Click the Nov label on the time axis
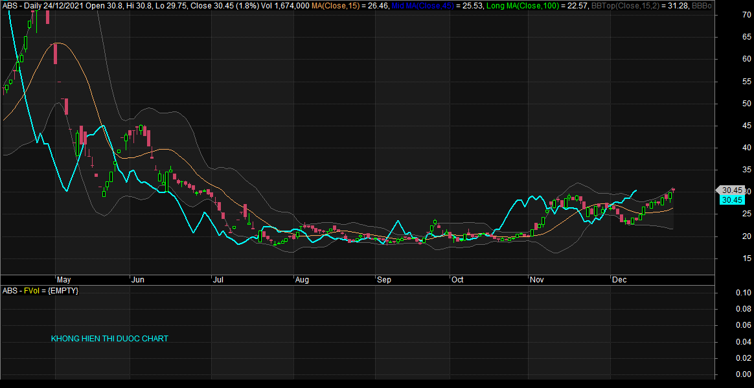754x388 pixels. (x=536, y=280)
